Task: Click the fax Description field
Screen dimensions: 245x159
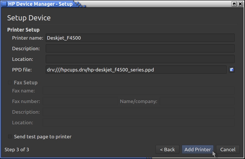Action: [x=138, y=112]
